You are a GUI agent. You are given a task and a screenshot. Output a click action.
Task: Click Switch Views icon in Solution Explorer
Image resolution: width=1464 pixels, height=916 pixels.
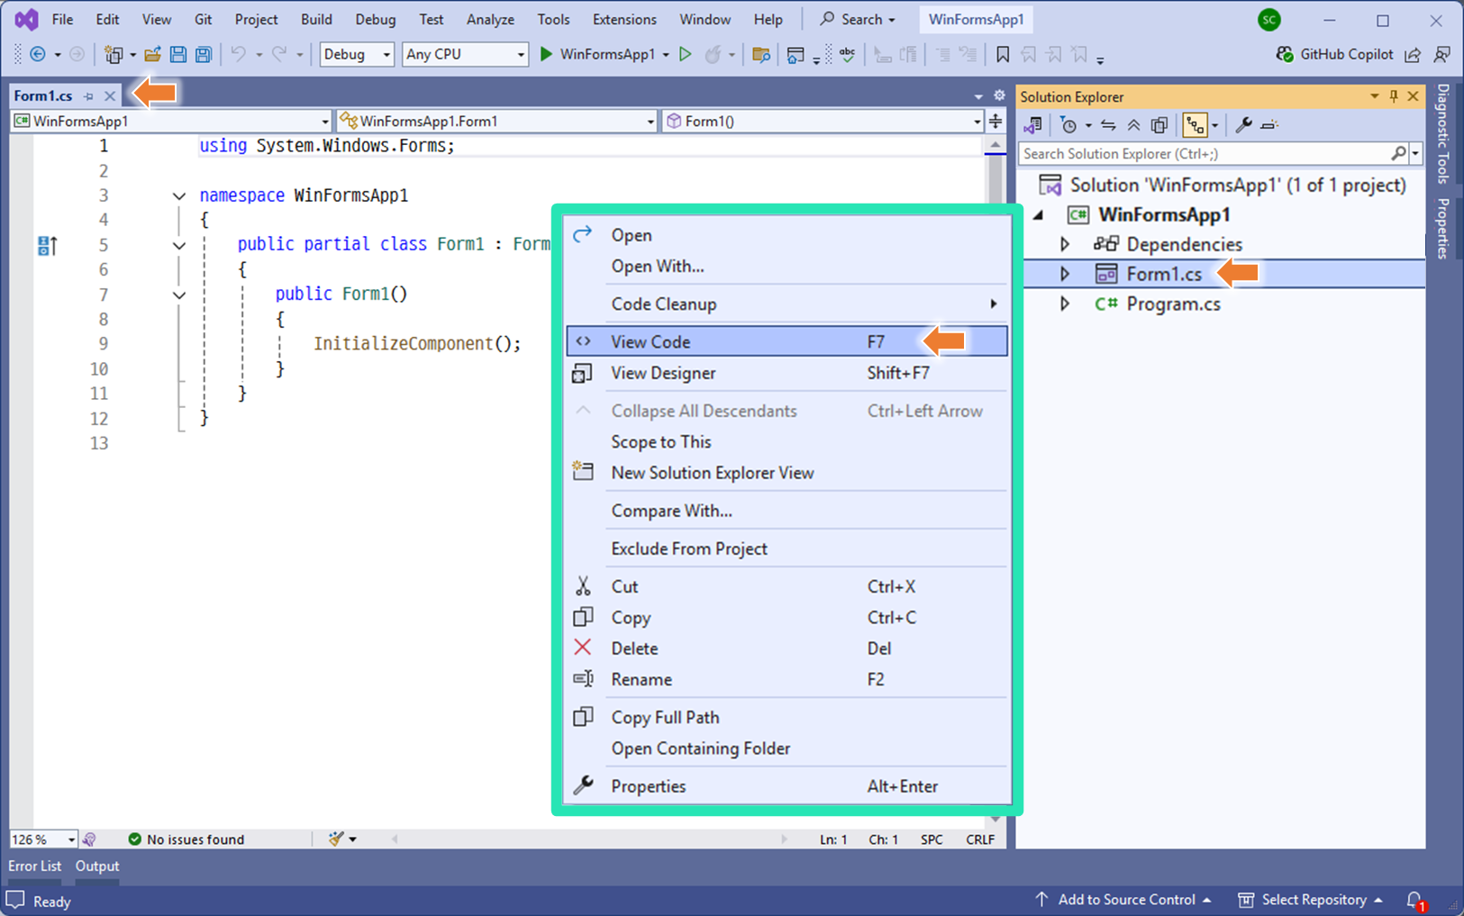pos(1033,125)
